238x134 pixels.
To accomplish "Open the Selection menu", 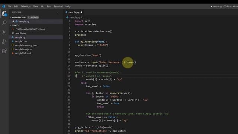I will coord(26,6).
